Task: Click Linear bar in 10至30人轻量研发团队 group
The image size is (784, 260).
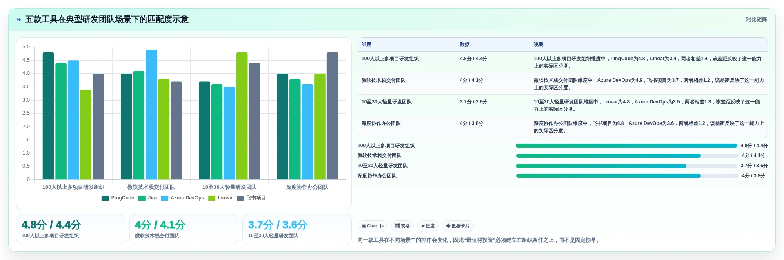Action: (x=242, y=116)
